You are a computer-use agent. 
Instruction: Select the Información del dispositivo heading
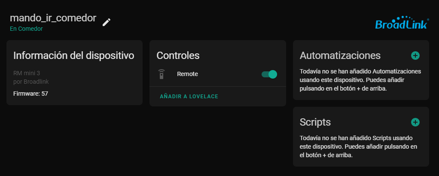point(73,56)
